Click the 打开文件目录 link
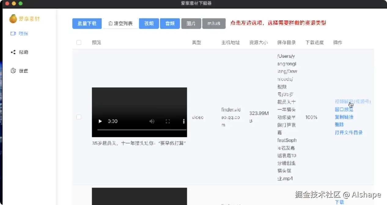387x205 pixels. 348,132
